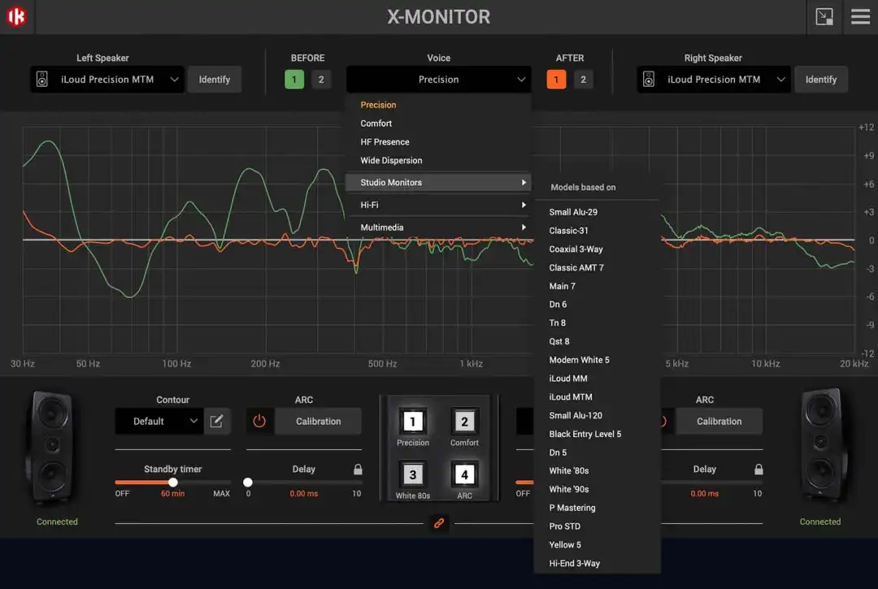
Task: Expand the Hi-Fi submenu
Action: click(x=438, y=205)
